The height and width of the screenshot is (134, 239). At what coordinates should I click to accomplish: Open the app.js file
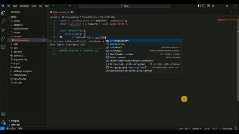tap(27, 63)
